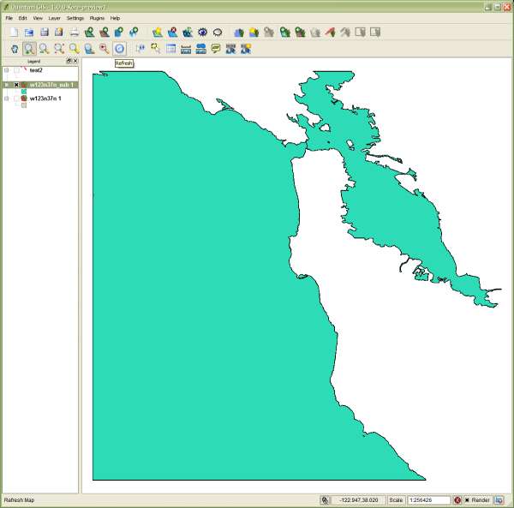514x508 pixels.
Task: Collapse the w123n37n_sub 1 layer node
Action: tap(6, 85)
